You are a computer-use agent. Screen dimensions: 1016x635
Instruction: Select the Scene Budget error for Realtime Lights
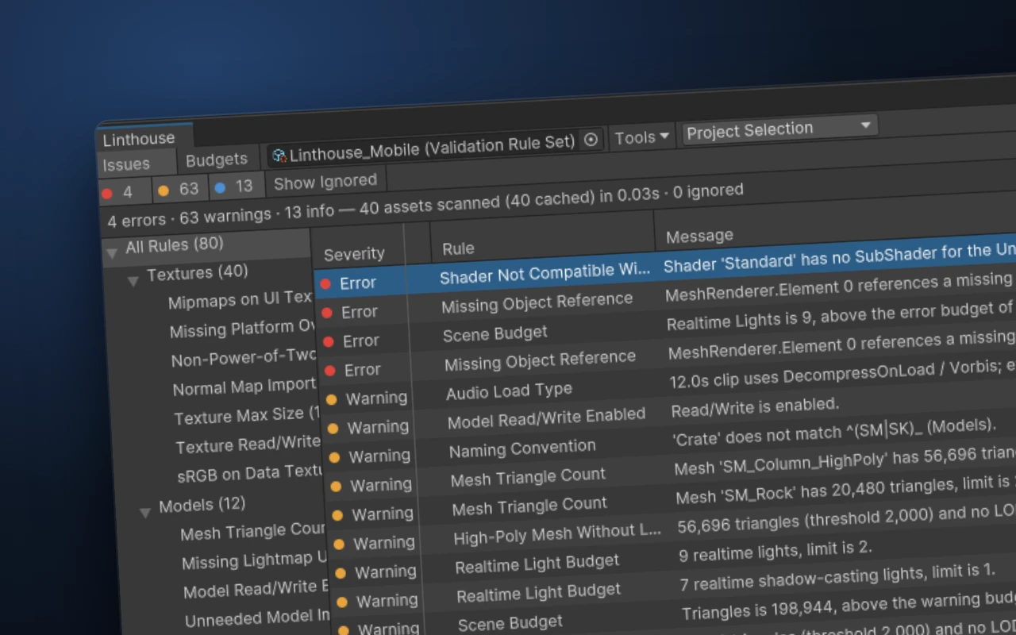click(667, 324)
